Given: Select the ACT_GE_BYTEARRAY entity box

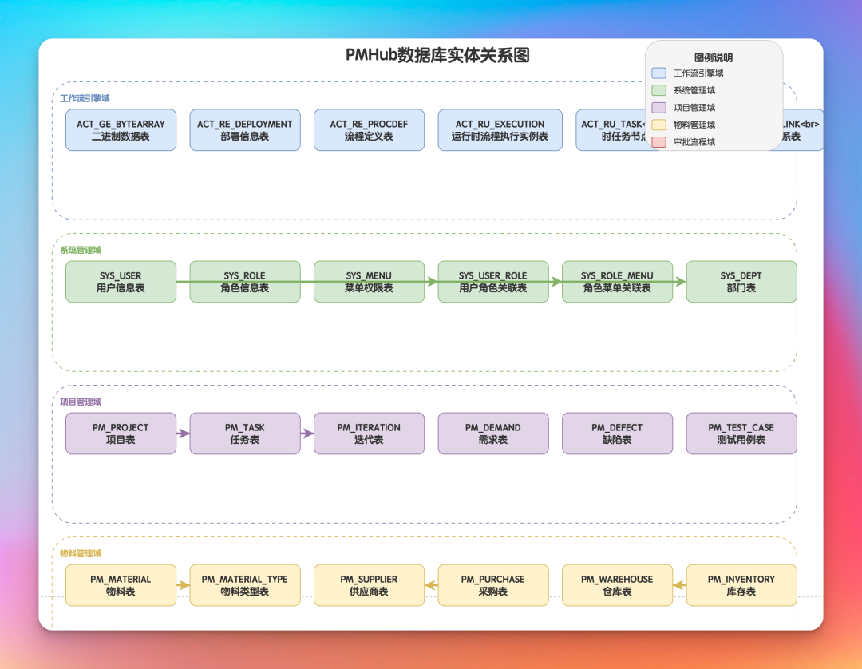Looking at the screenshot, I should 121,130.
